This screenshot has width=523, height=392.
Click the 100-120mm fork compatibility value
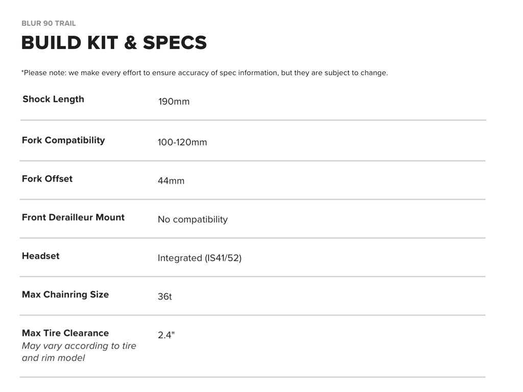coord(182,142)
